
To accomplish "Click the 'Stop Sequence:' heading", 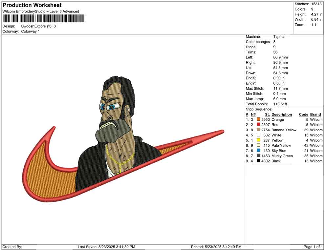I will 259,109.
